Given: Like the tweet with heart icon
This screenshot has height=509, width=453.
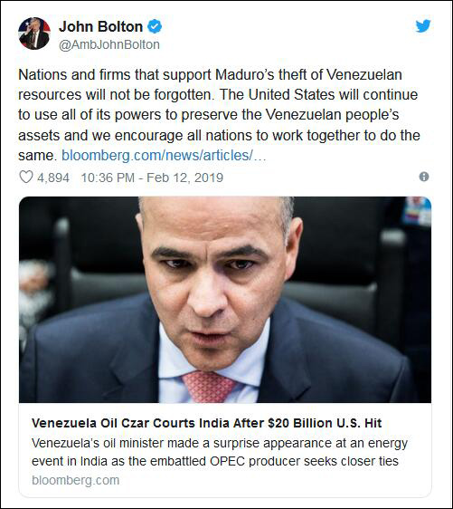Looking at the screenshot, I should pos(26,178).
